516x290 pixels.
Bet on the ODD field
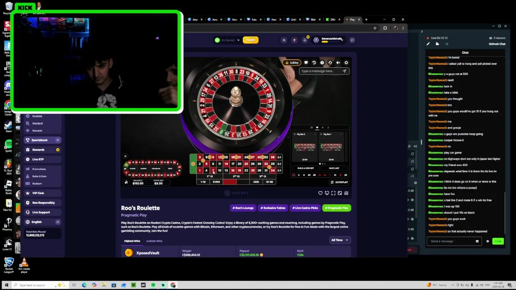[x=256, y=182]
